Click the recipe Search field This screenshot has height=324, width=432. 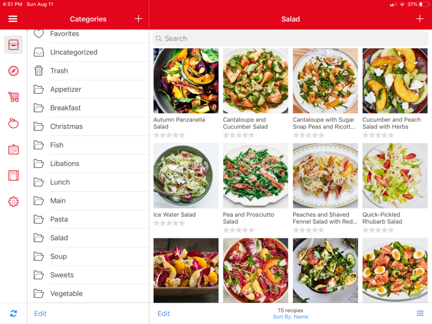[290, 38]
